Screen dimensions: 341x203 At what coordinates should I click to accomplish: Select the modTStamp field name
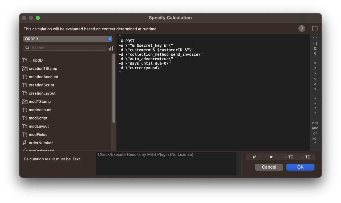pos(40,102)
